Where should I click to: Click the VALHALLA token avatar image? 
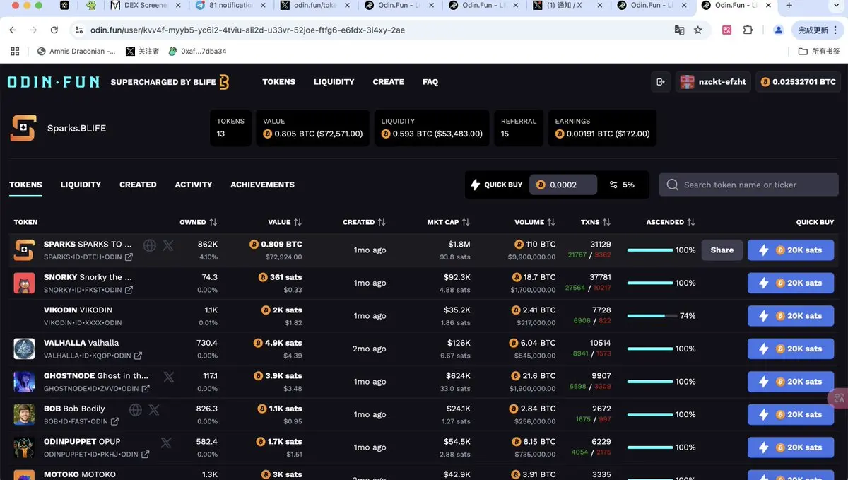point(24,349)
